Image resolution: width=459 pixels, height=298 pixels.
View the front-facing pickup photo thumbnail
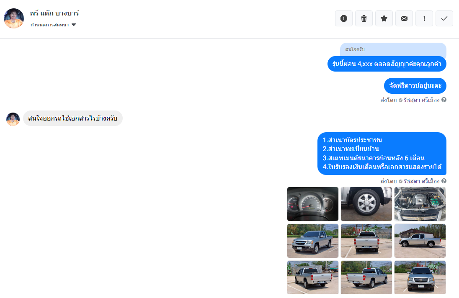coord(420,277)
